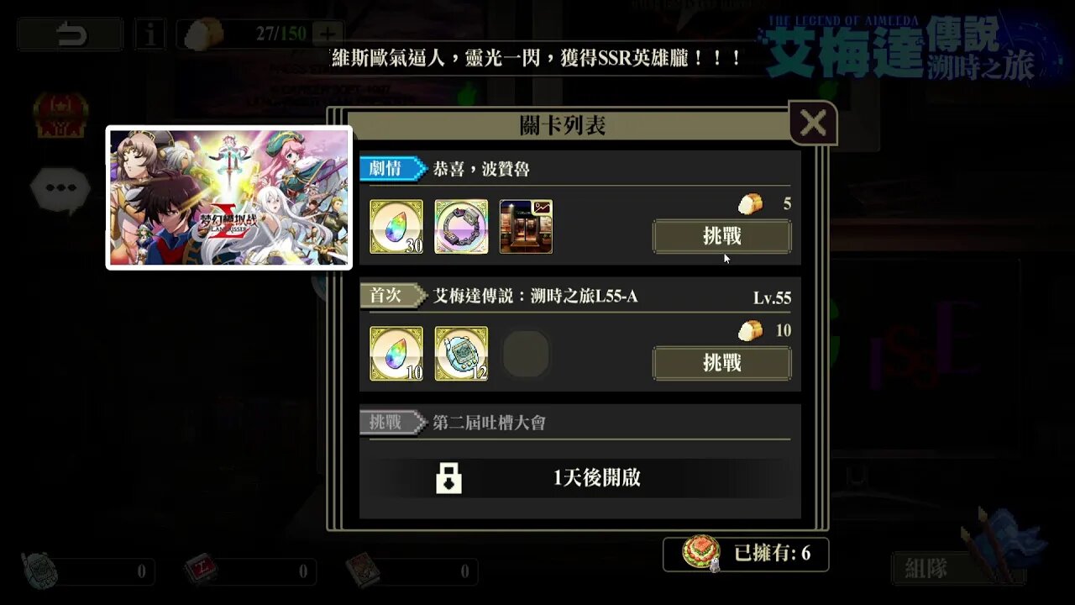Screen dimensions: 1075x605
Task: Select the 首次 first-clear tab label
Action: click(393, 296)
